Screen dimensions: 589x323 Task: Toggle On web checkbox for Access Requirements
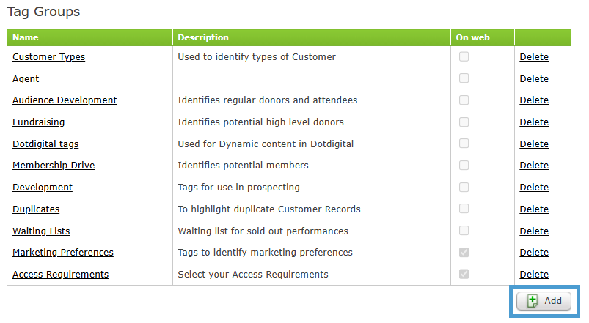pyautogui.click(x=464, y=274)
